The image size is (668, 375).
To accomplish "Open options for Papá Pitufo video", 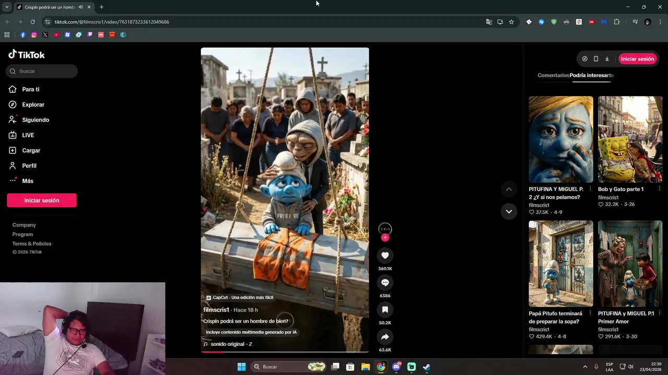I will pos(590,314).
